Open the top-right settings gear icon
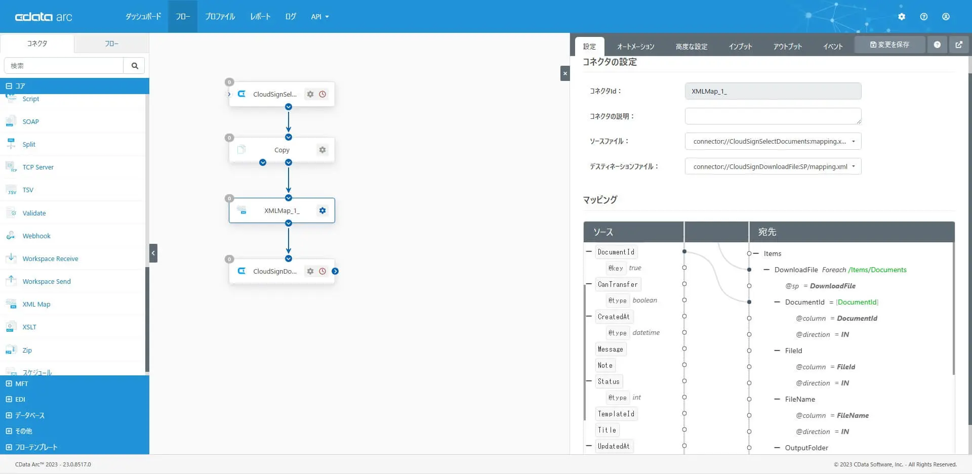 point(902,17)
